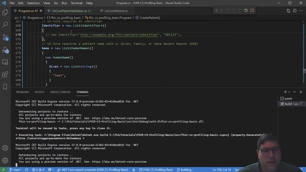This screenshot has height=172, width=306.
Task: Open the File menu
Action: click(12, 3)
